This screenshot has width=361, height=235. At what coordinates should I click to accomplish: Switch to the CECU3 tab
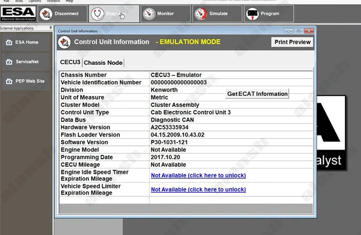click(x=70, y=62)
